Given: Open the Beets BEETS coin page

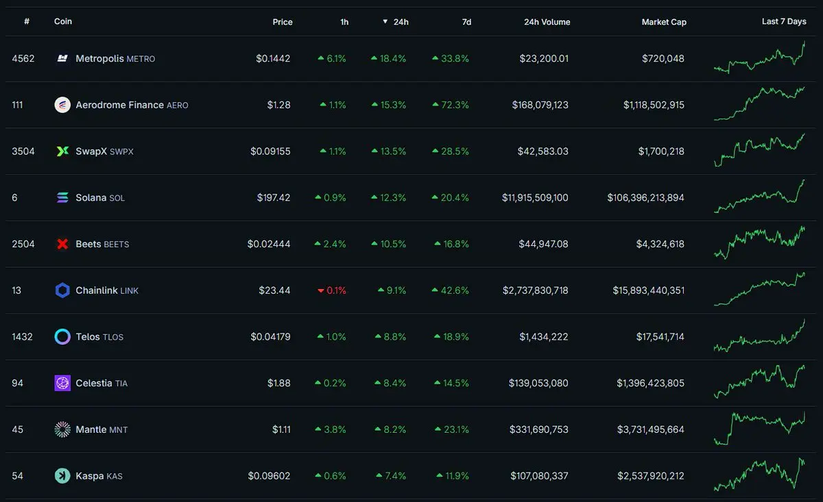Looking at the screenshot, I should (102, 244).
